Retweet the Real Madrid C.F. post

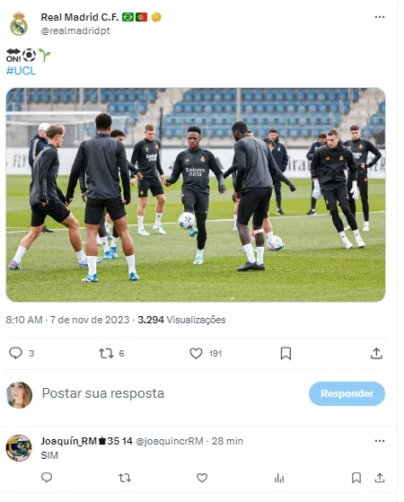pos(106,353)
